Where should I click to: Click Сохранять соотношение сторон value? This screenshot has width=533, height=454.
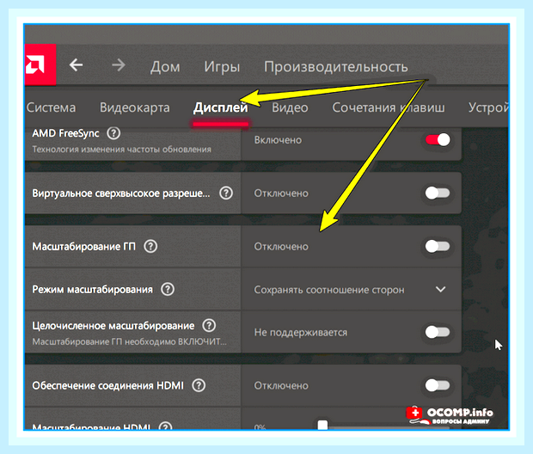click(329, 290)
